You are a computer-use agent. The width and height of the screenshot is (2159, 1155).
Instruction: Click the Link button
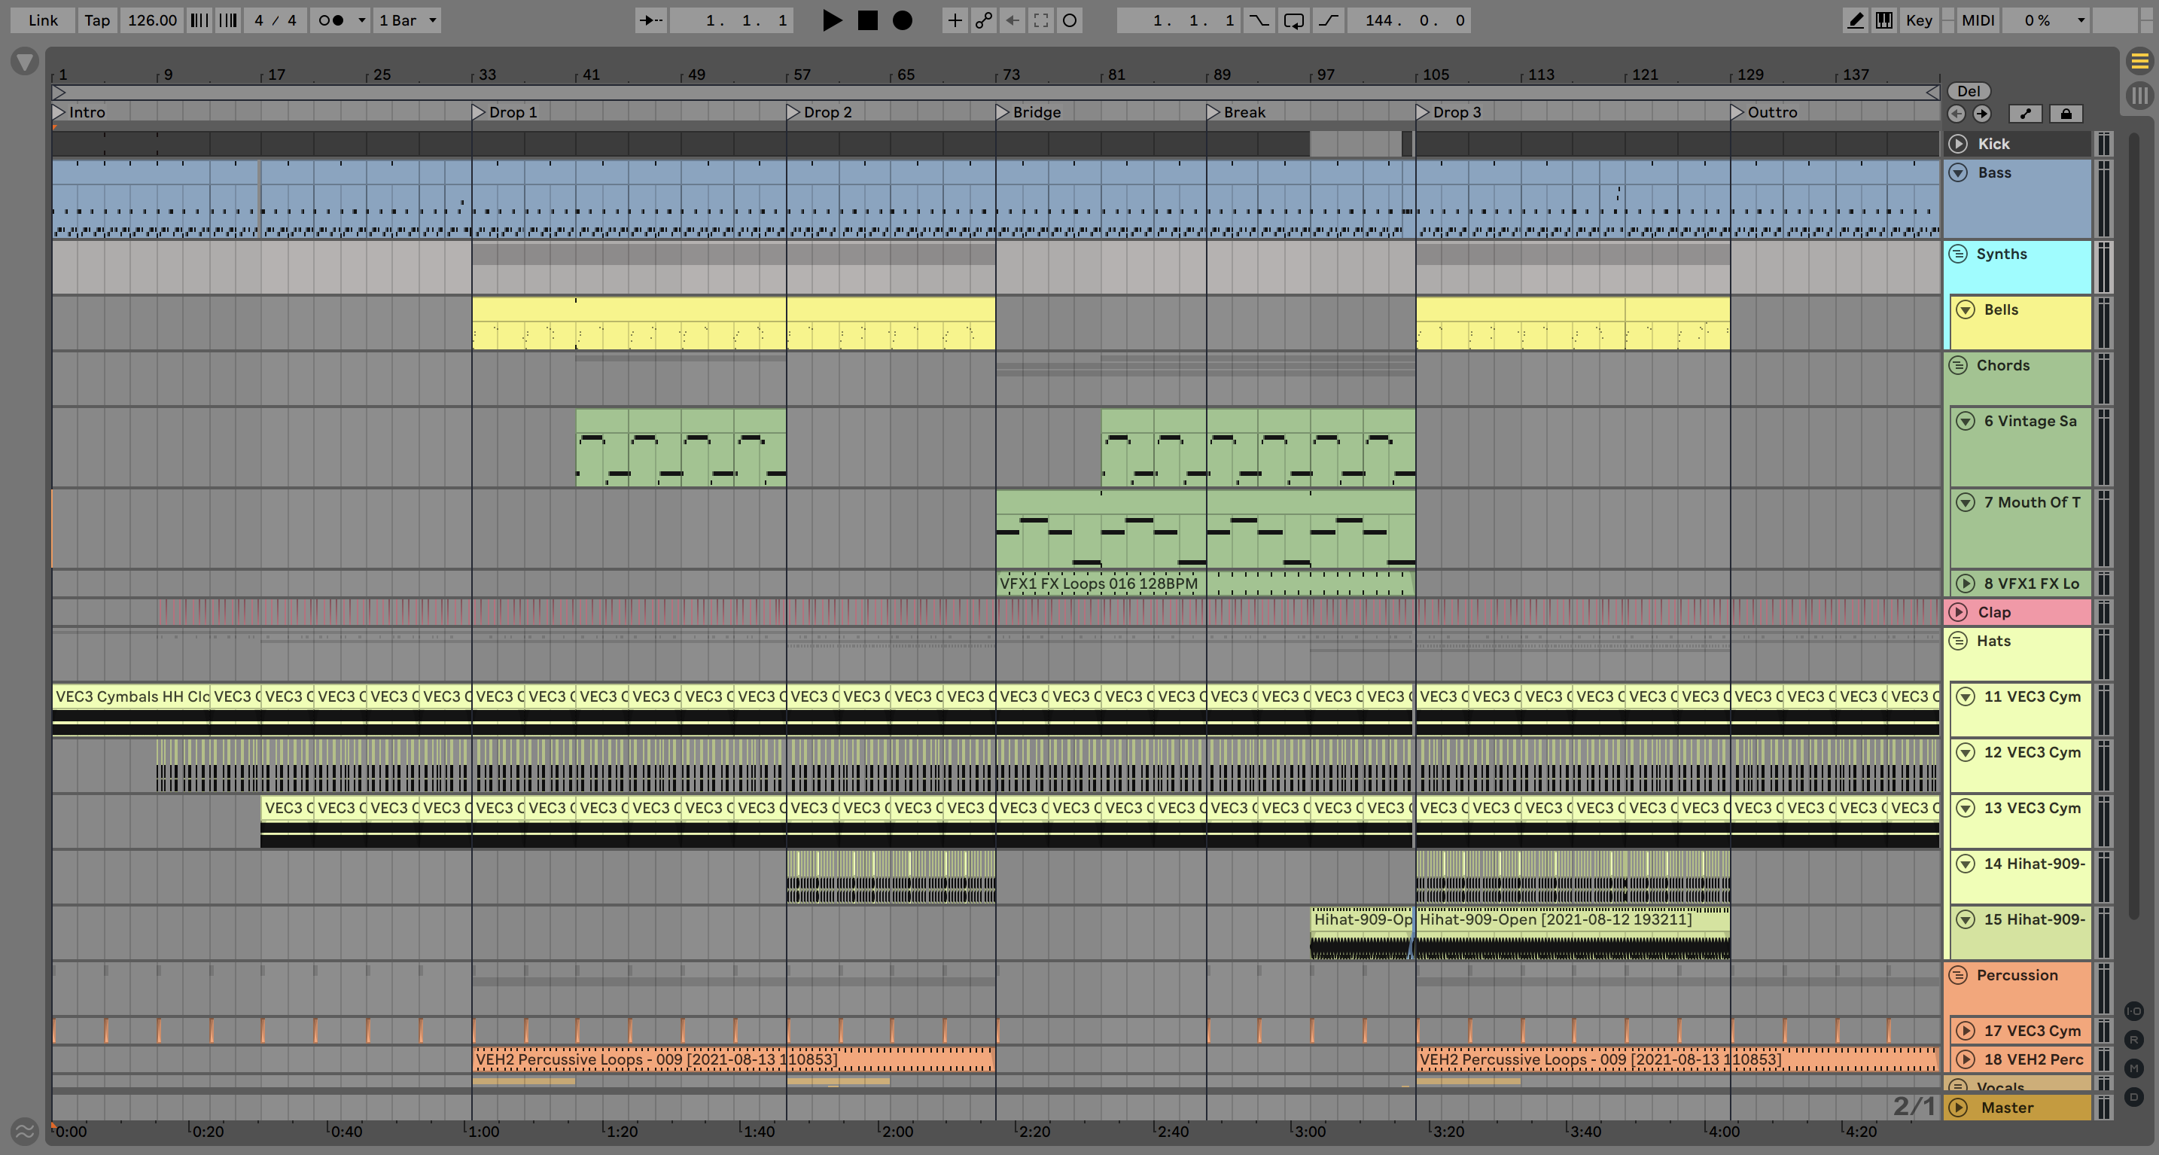pos(43,20)
